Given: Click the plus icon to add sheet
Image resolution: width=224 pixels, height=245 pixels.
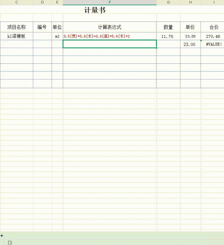Looking at the screenshot, I should point(2,236).
